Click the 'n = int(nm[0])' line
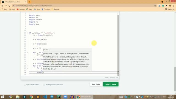Viewport: 176px width, 99px height. tap(40, 40)
